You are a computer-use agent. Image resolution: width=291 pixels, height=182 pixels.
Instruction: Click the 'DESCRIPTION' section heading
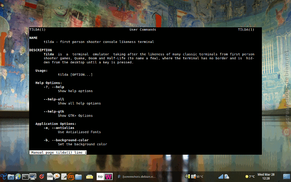41,50
